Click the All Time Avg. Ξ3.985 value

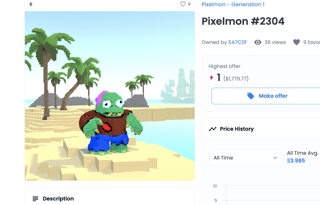(296, 160)
